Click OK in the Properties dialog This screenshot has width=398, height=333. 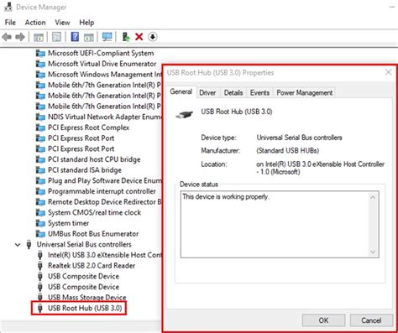coord(323,320)
